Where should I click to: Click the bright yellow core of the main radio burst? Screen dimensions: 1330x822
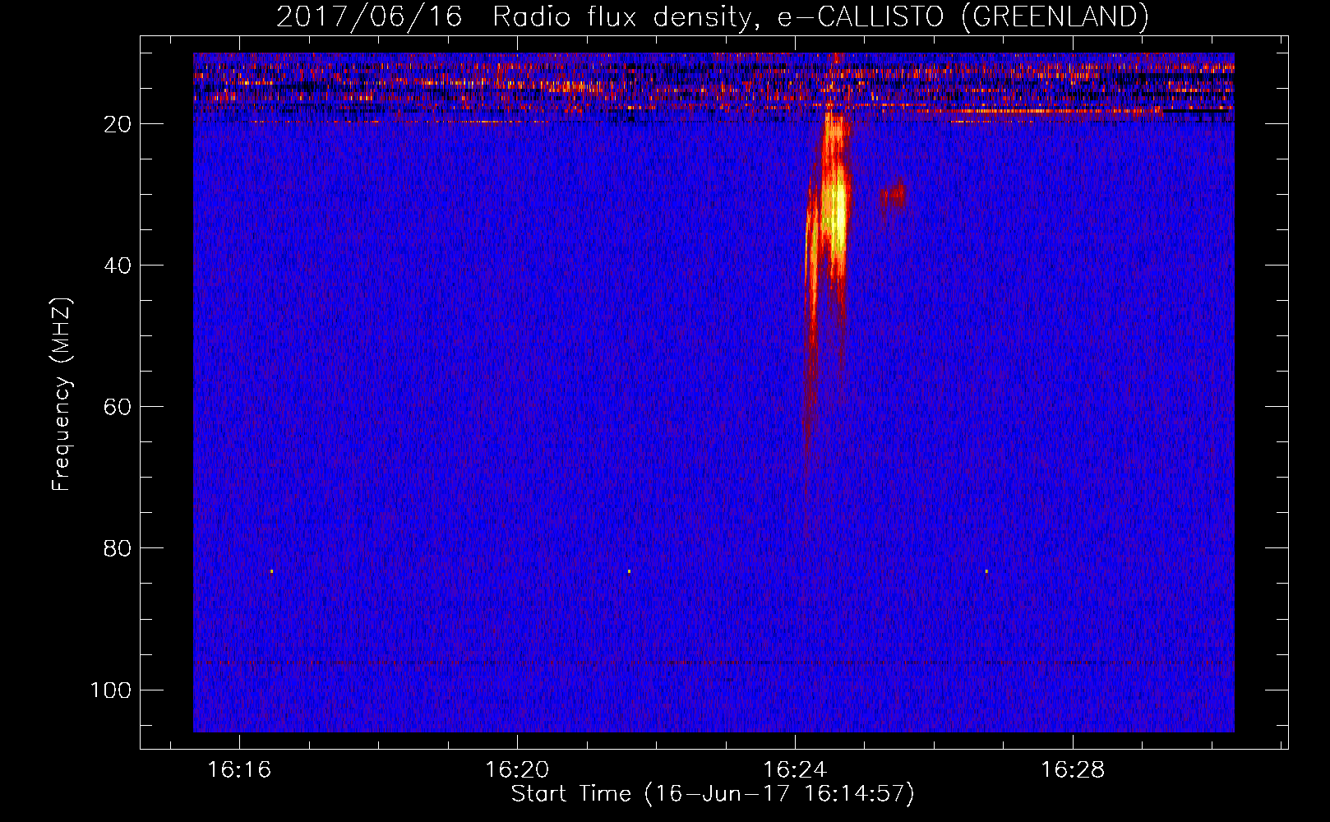pyautogui.click(x=836, y=212)
